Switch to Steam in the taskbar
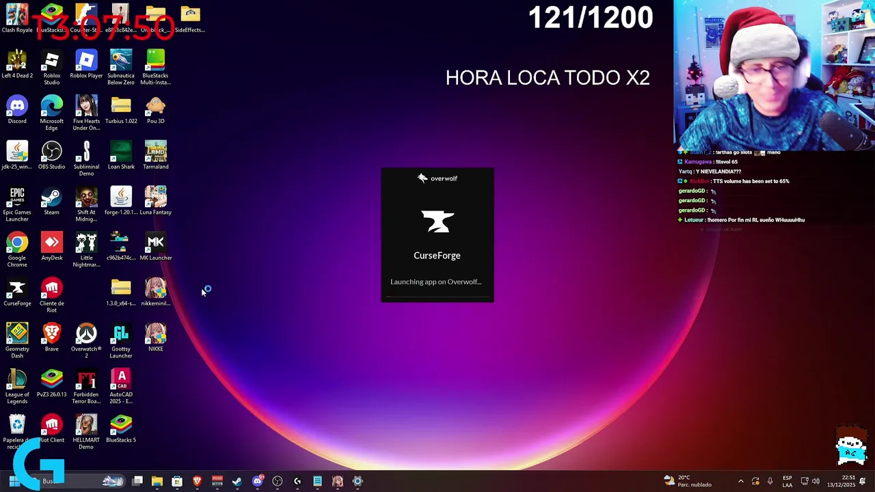The width and height of the screenshot is (875, 492). 237,481
